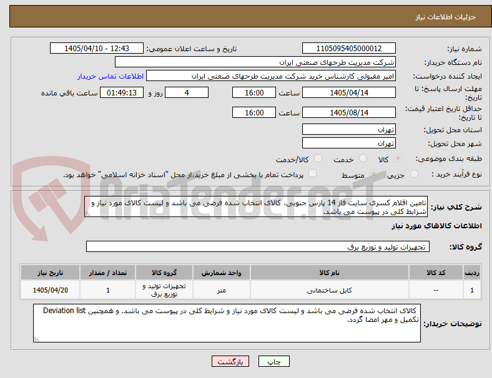Click the announcement date field 1405/04/10 - 12:43

click(x=97, y=48)
